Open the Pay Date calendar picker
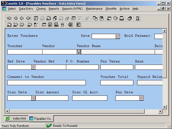The height and width of the screenshot is (129, 172). 141,98
